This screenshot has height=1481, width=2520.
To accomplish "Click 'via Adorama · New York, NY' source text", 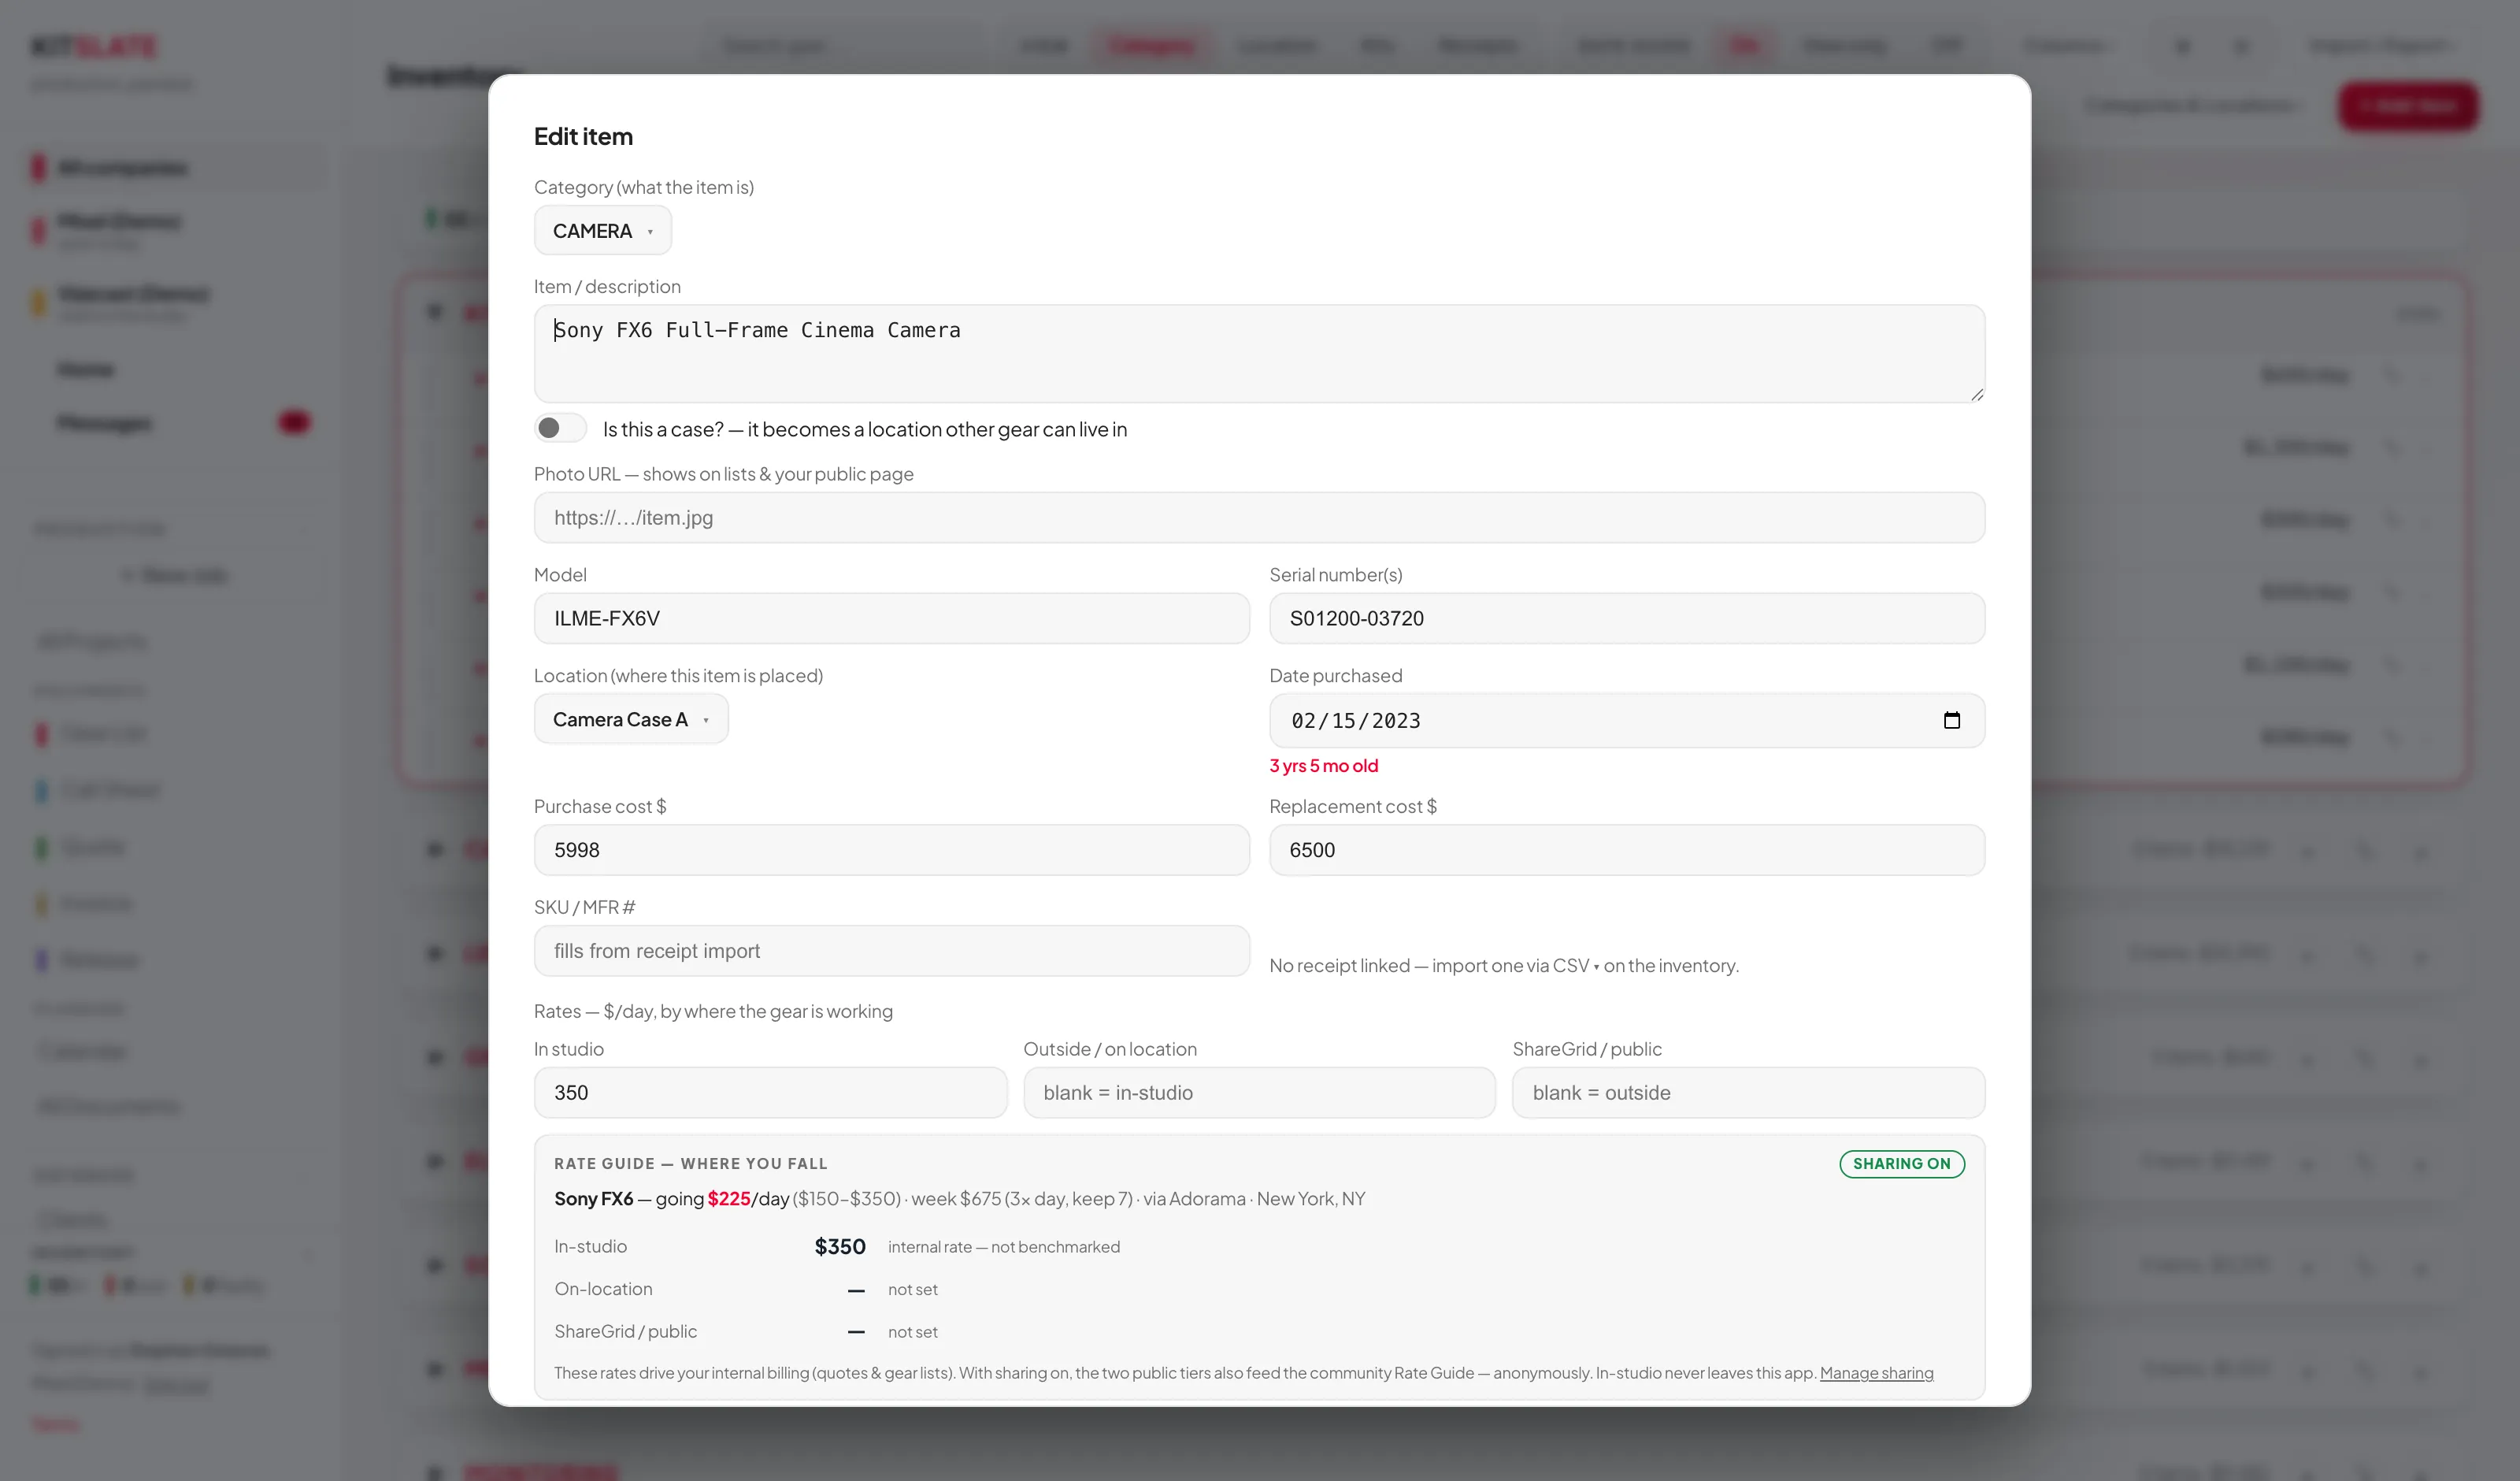I will tap(1254, 1199).
